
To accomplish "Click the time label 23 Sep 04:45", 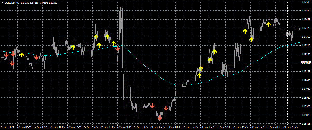I will (174, 127).
